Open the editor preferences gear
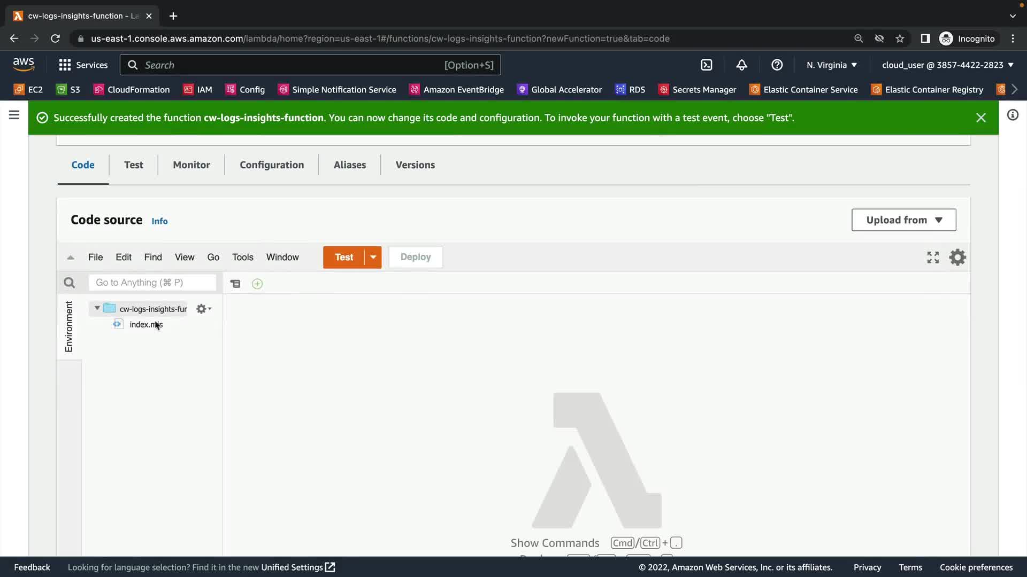 [x=957, y=258]
